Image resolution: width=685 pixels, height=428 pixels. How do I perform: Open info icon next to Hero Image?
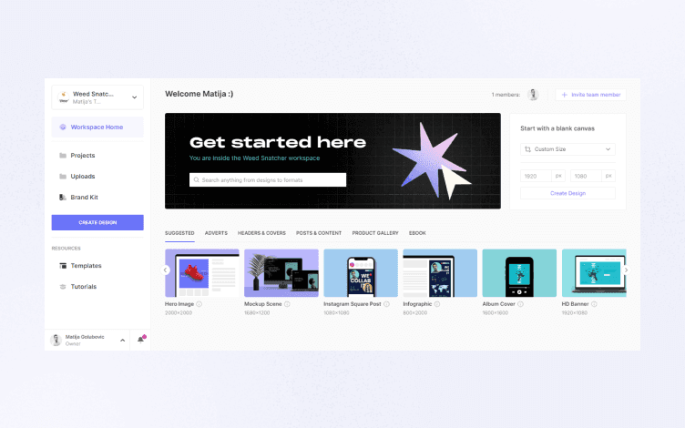click(x=199, y=304)
